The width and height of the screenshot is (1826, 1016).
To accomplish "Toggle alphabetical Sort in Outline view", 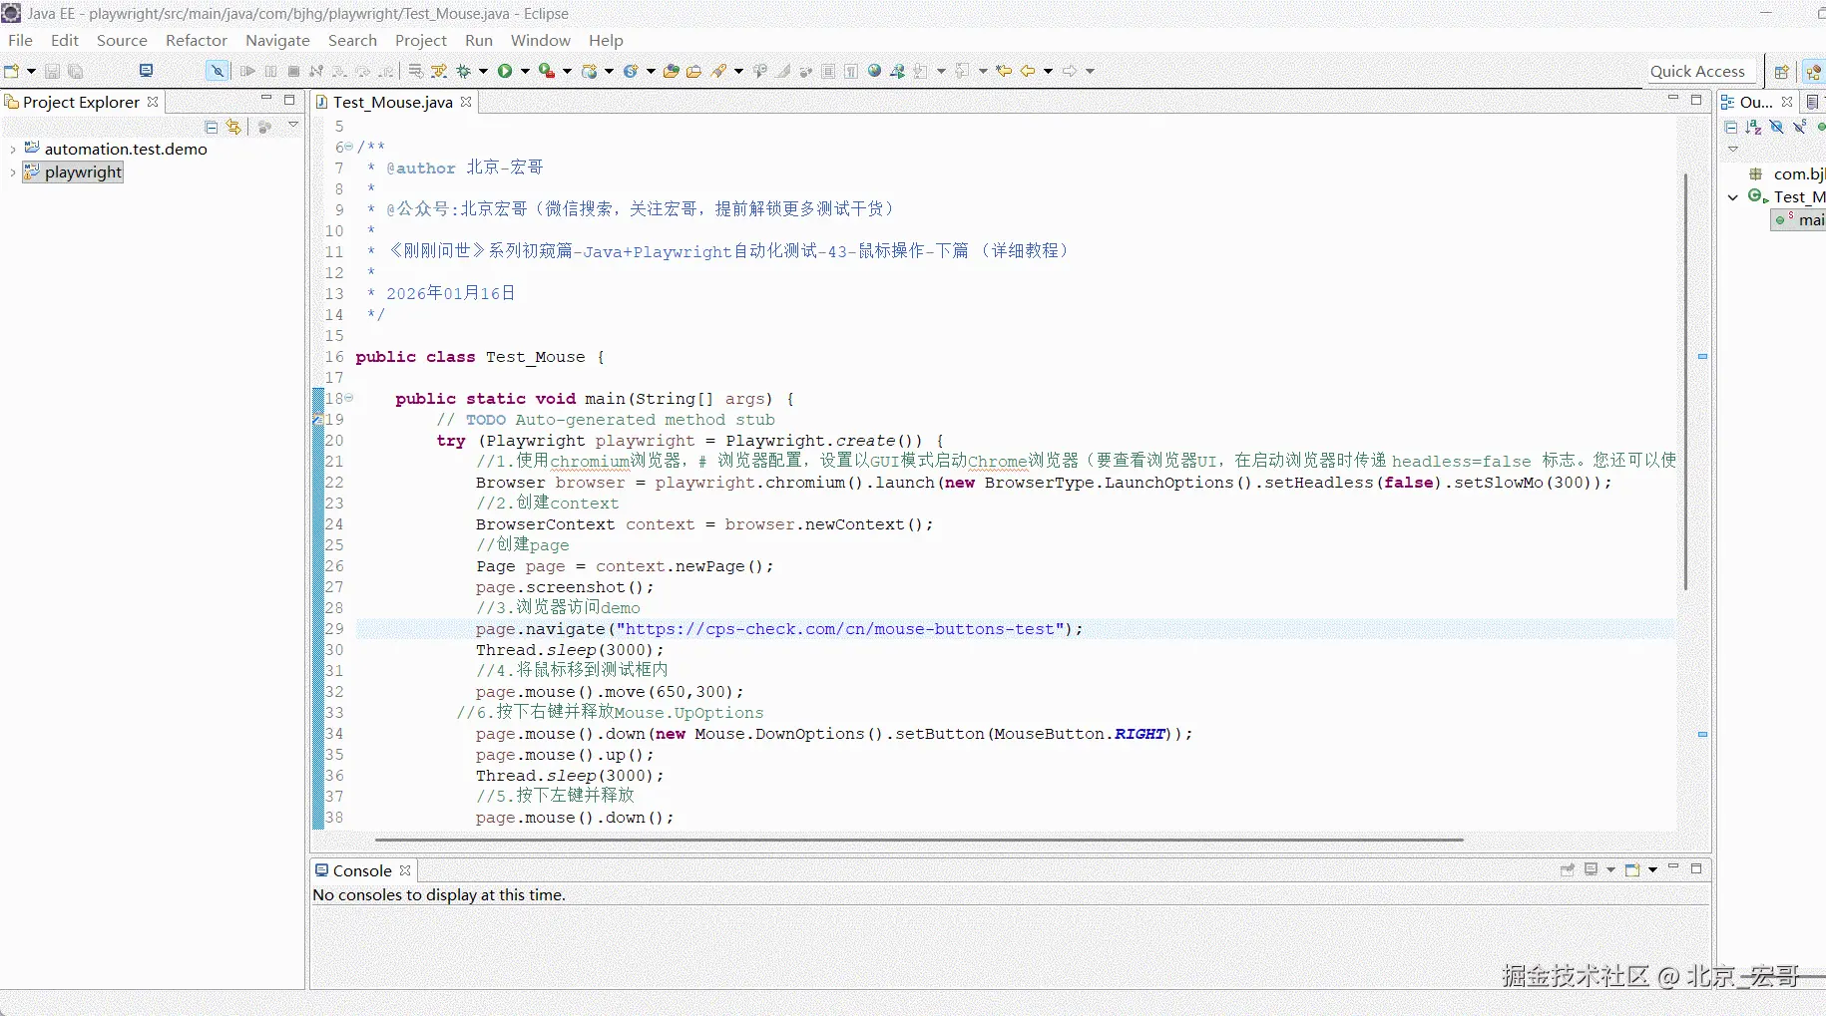I will coord(1754,127).
